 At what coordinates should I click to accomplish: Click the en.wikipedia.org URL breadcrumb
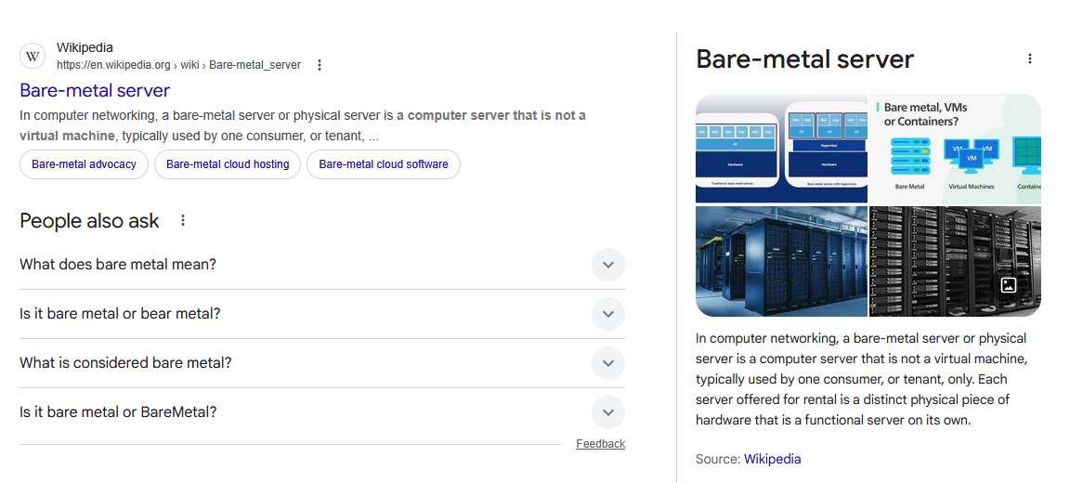(179, 65)
